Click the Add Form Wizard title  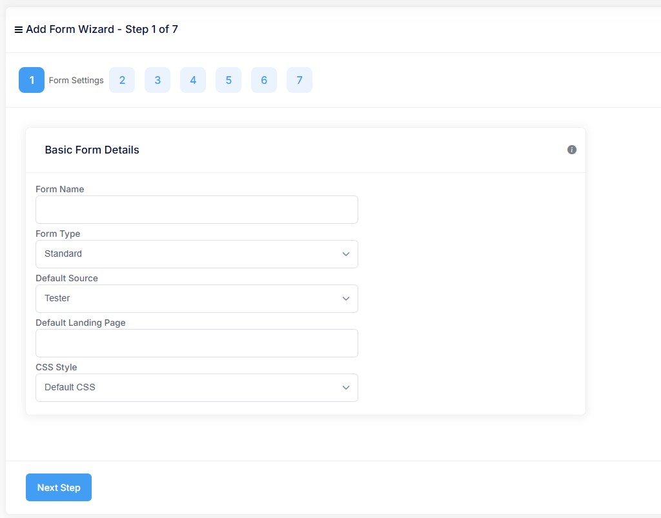[101, 29]
